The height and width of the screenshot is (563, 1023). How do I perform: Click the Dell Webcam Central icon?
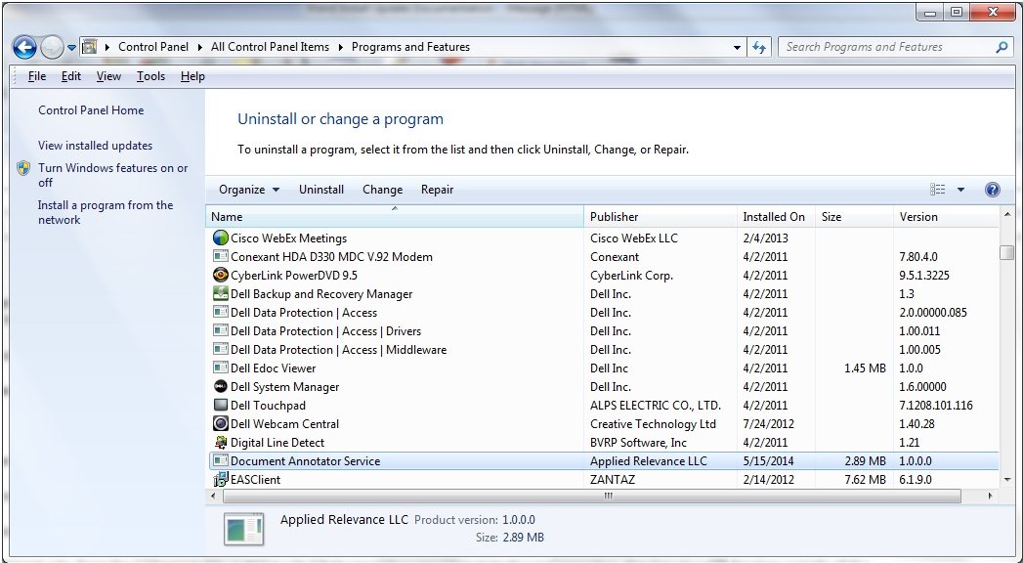pos(221,423)
